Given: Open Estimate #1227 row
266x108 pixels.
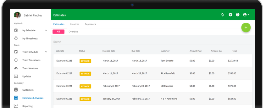Looking at the screenshot, I should (x=153, y=73).
